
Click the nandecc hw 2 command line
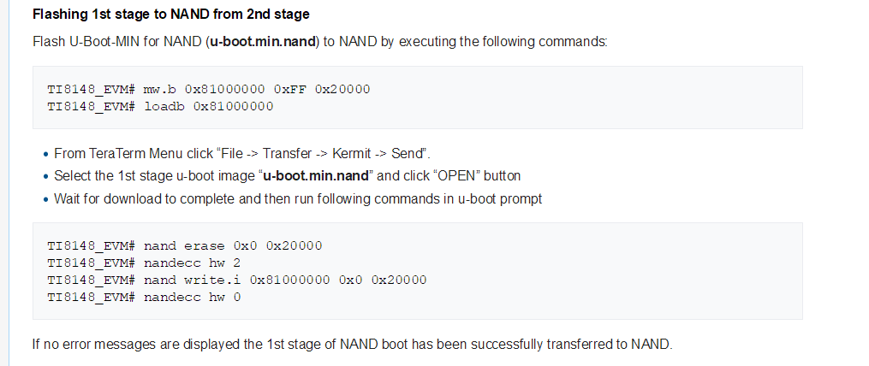(x=144, y=263)
